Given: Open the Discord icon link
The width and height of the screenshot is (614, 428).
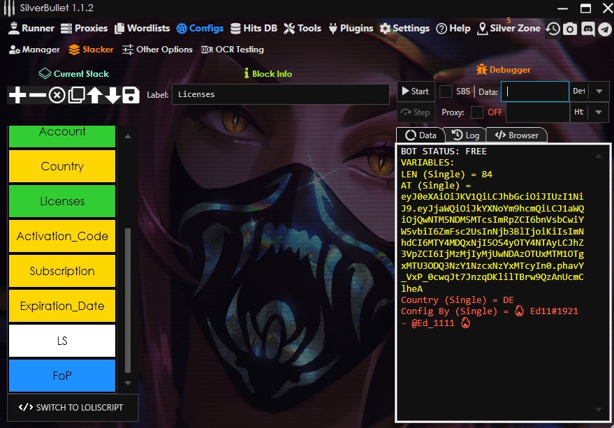Looking at the screenshot, I should [587, 29].
